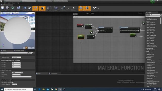Click the Clean Up toolbar icon

29,8
